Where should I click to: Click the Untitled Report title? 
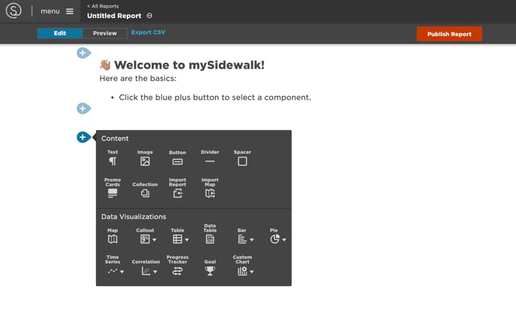(x=114, y=16)
